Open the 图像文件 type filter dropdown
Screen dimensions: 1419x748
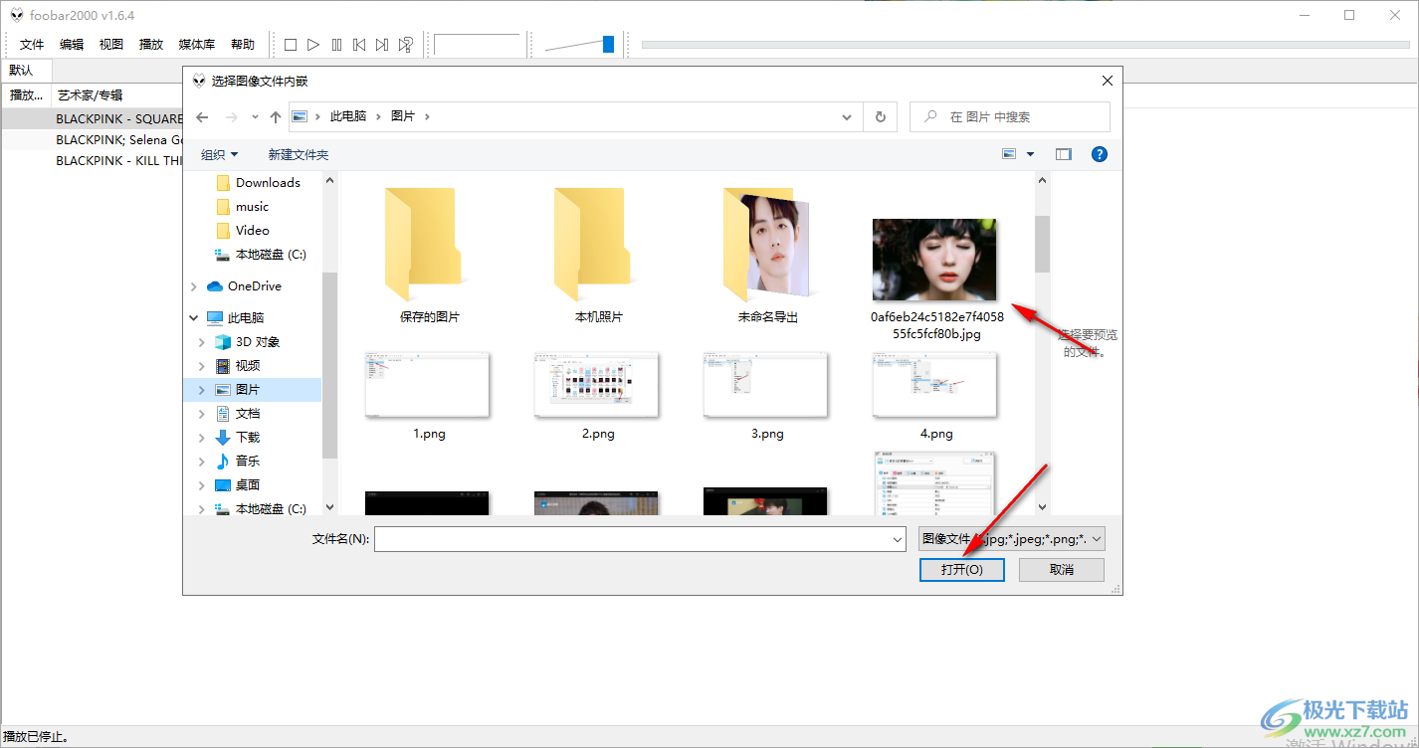1012,539
